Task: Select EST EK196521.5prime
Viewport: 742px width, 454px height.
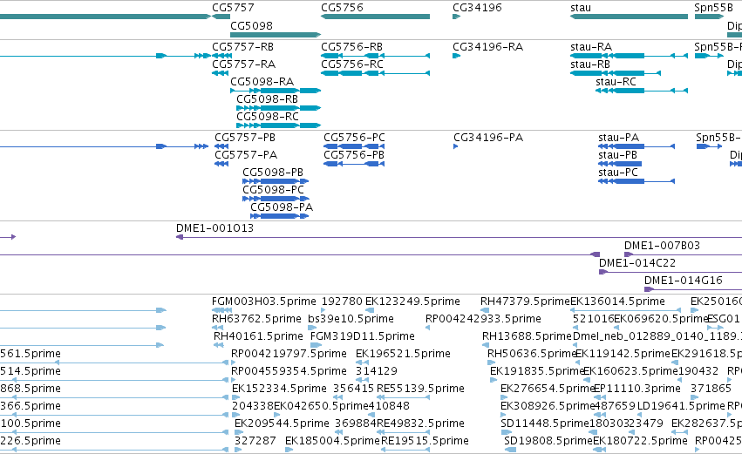Action: (x=403, y=354)
